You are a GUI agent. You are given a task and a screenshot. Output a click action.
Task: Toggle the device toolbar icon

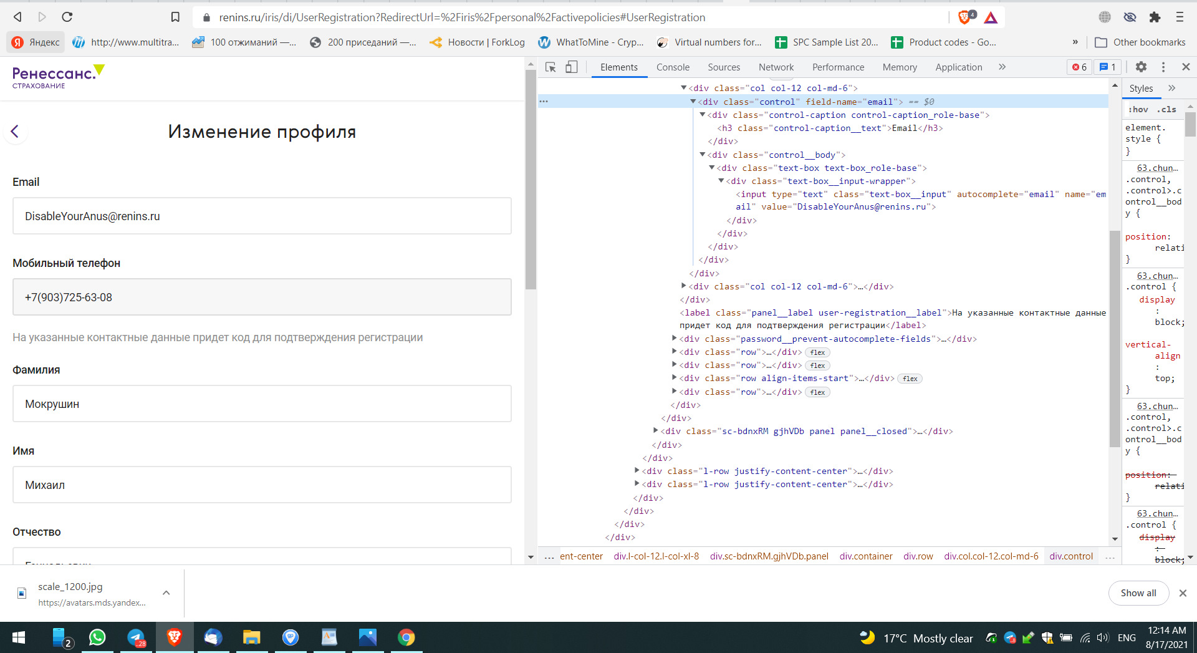(x=571, y=67)
